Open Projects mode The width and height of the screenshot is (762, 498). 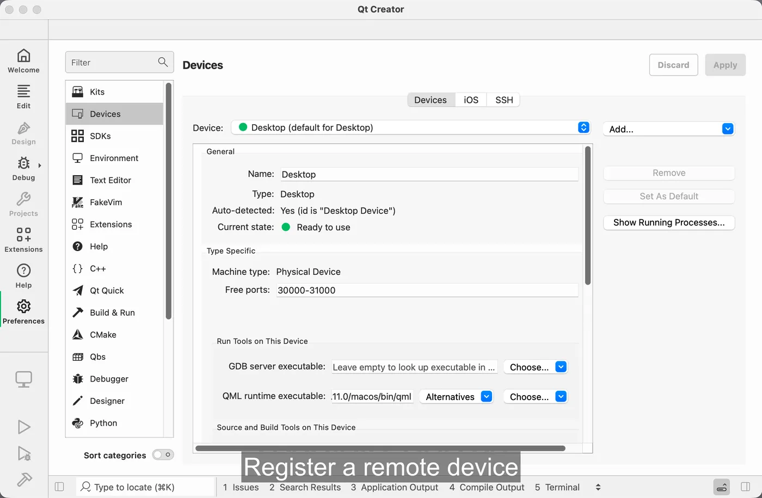pos(23,204)
